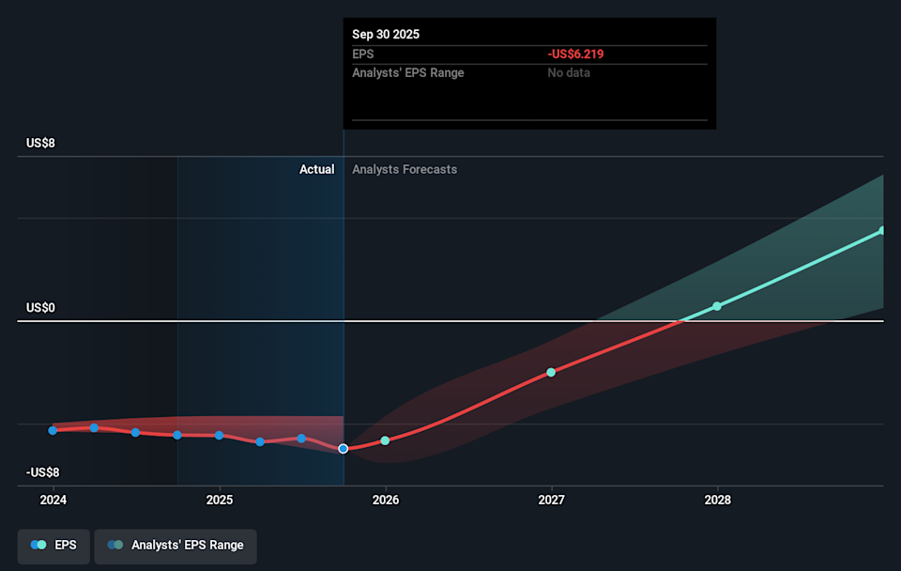Viewport: 901px width, 571px height.
Task: Click the teal forecast point at 2026
Action: (385, 440)
